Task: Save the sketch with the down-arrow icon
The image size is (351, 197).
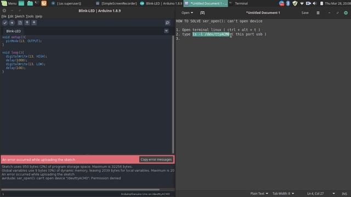Action: [34, 23]
